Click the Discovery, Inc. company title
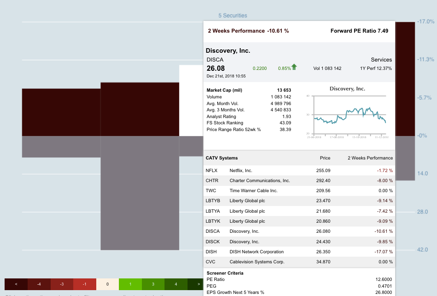This screenshot has width=437, height=296. tap(228, 51)
